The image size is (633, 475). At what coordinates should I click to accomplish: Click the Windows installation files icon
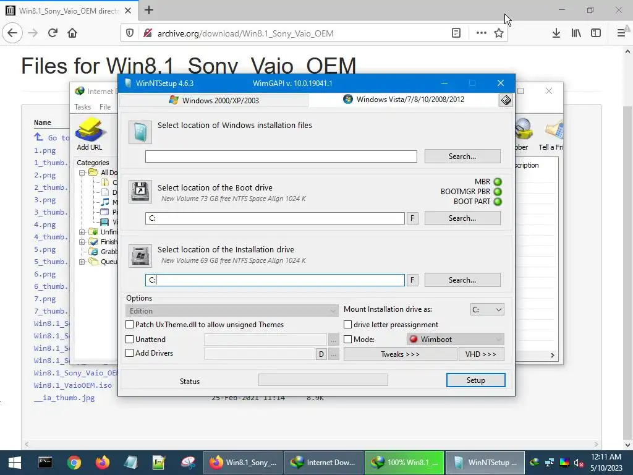pos(140,132)
